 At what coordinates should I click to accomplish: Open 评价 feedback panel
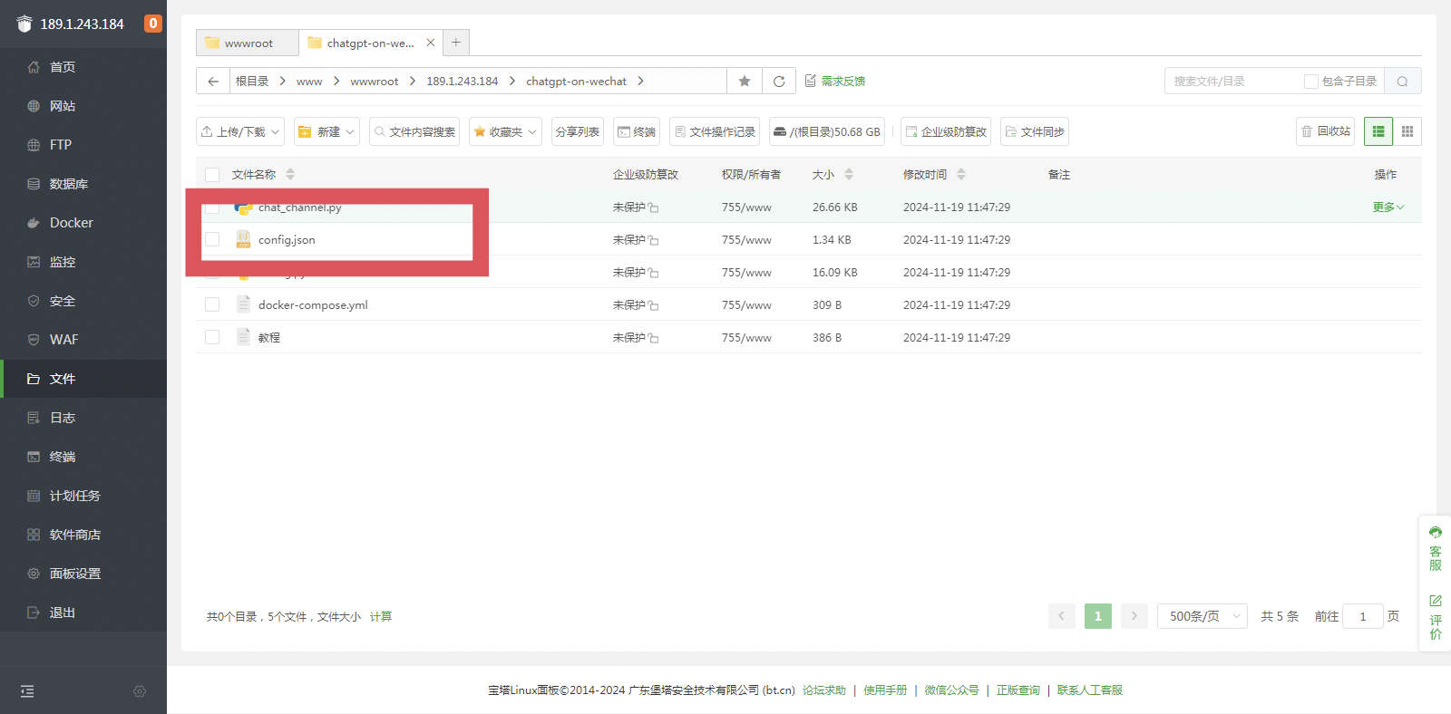click(x=1436, y=617)
